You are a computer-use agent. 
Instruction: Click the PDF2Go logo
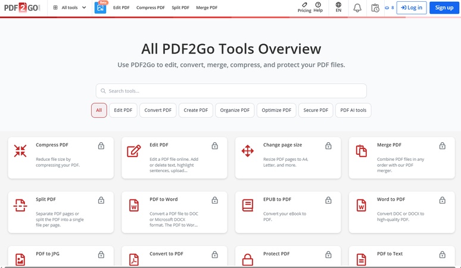[x=22, y=8]
